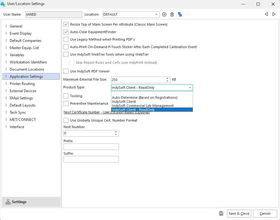The height and width of the screenshot is (220, 280).
Task: Go to next user with right arrow
Action: point(274,14)
